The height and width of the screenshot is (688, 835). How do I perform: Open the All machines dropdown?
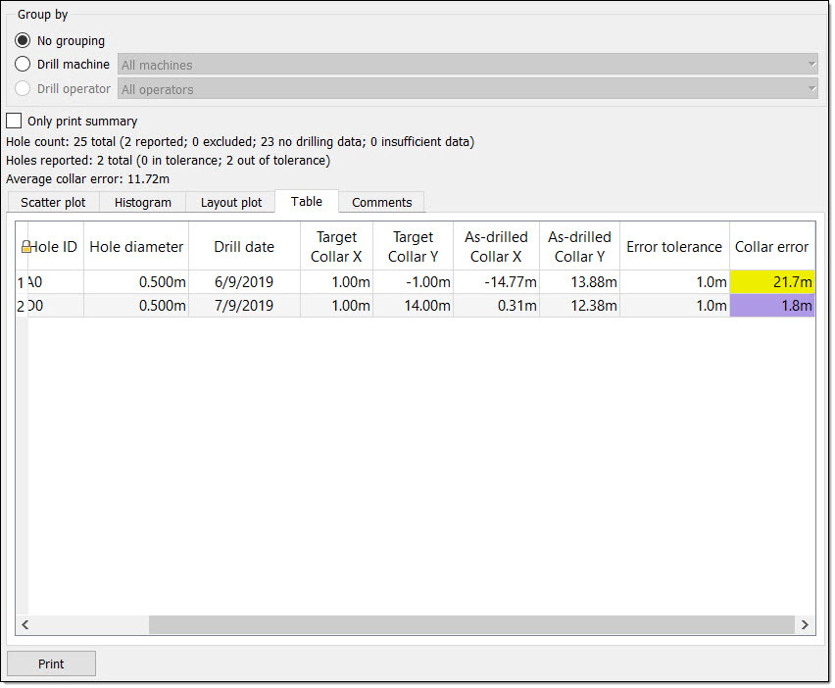(467, 65)
